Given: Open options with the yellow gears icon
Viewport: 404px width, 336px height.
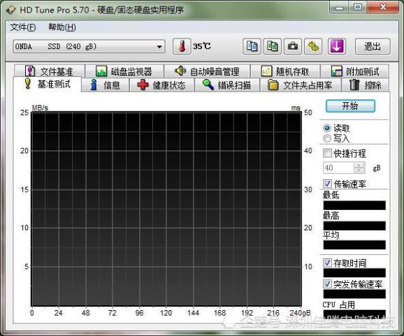Looking at the screenshot, I should [313, 46].
